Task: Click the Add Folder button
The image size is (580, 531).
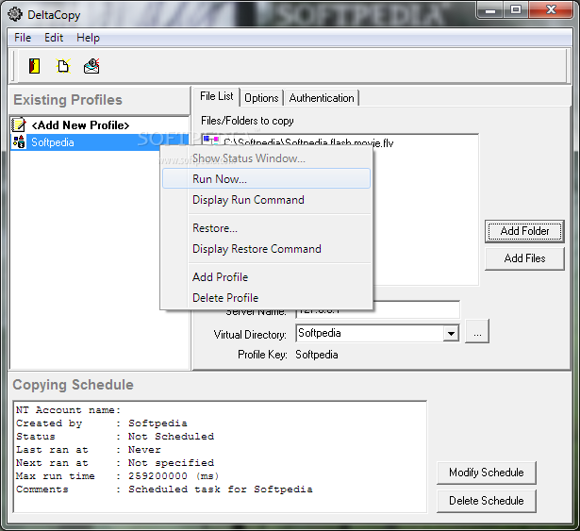Action: tap(524, 231)
